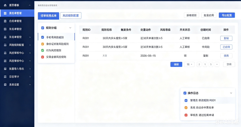The image size is (241, 127).
Task: Open the 辑 dropdown beside 编辑 button
Action: (189, 64)
